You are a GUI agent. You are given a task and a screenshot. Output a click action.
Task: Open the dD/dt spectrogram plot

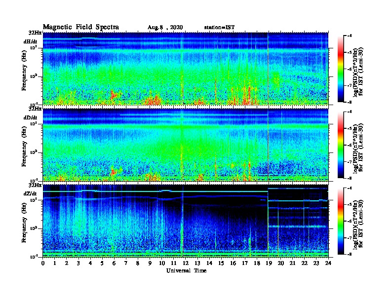pyautogui.click(x=186, y=145)
